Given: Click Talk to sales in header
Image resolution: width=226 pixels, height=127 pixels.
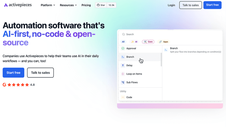Looking at the screenshot, I should pos(191,5).
